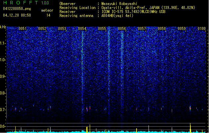Click the Receiving Location field label
The height and width of the screenshot is (133, 209).
77,8
